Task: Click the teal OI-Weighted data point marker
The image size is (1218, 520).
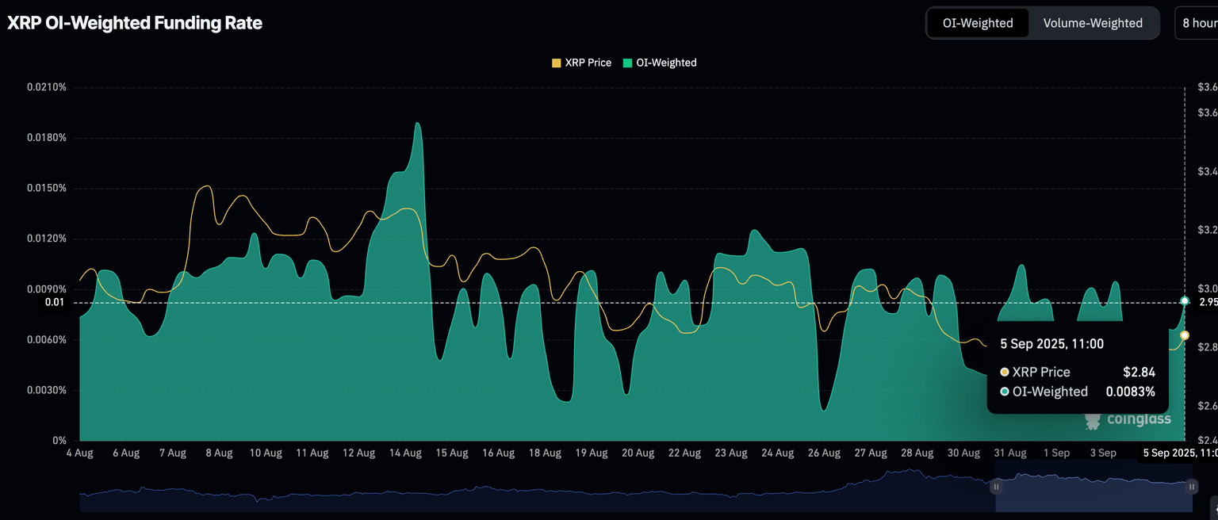Action: 1185,301
